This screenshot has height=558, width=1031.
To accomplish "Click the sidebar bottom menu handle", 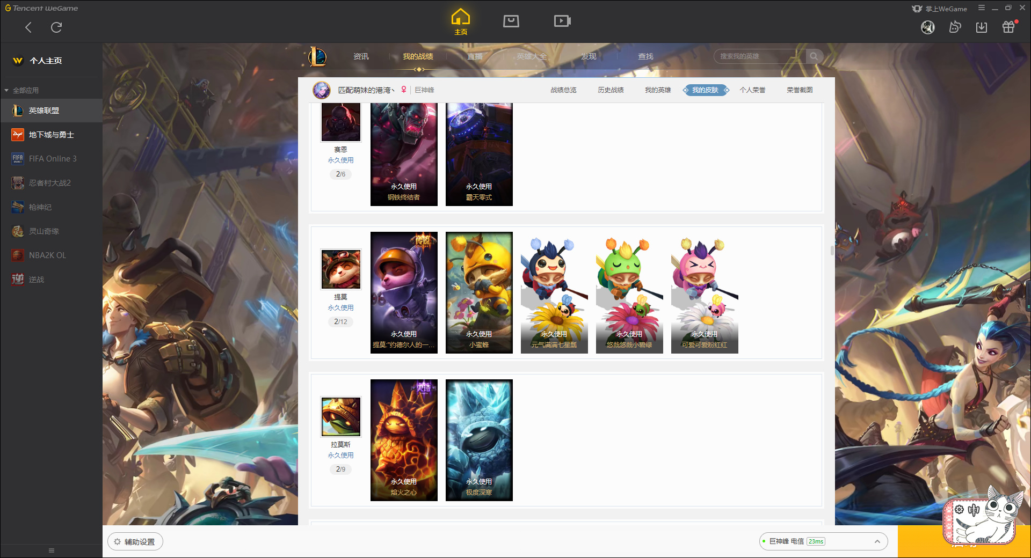I will pyautogui.click(x=52, y=550).
